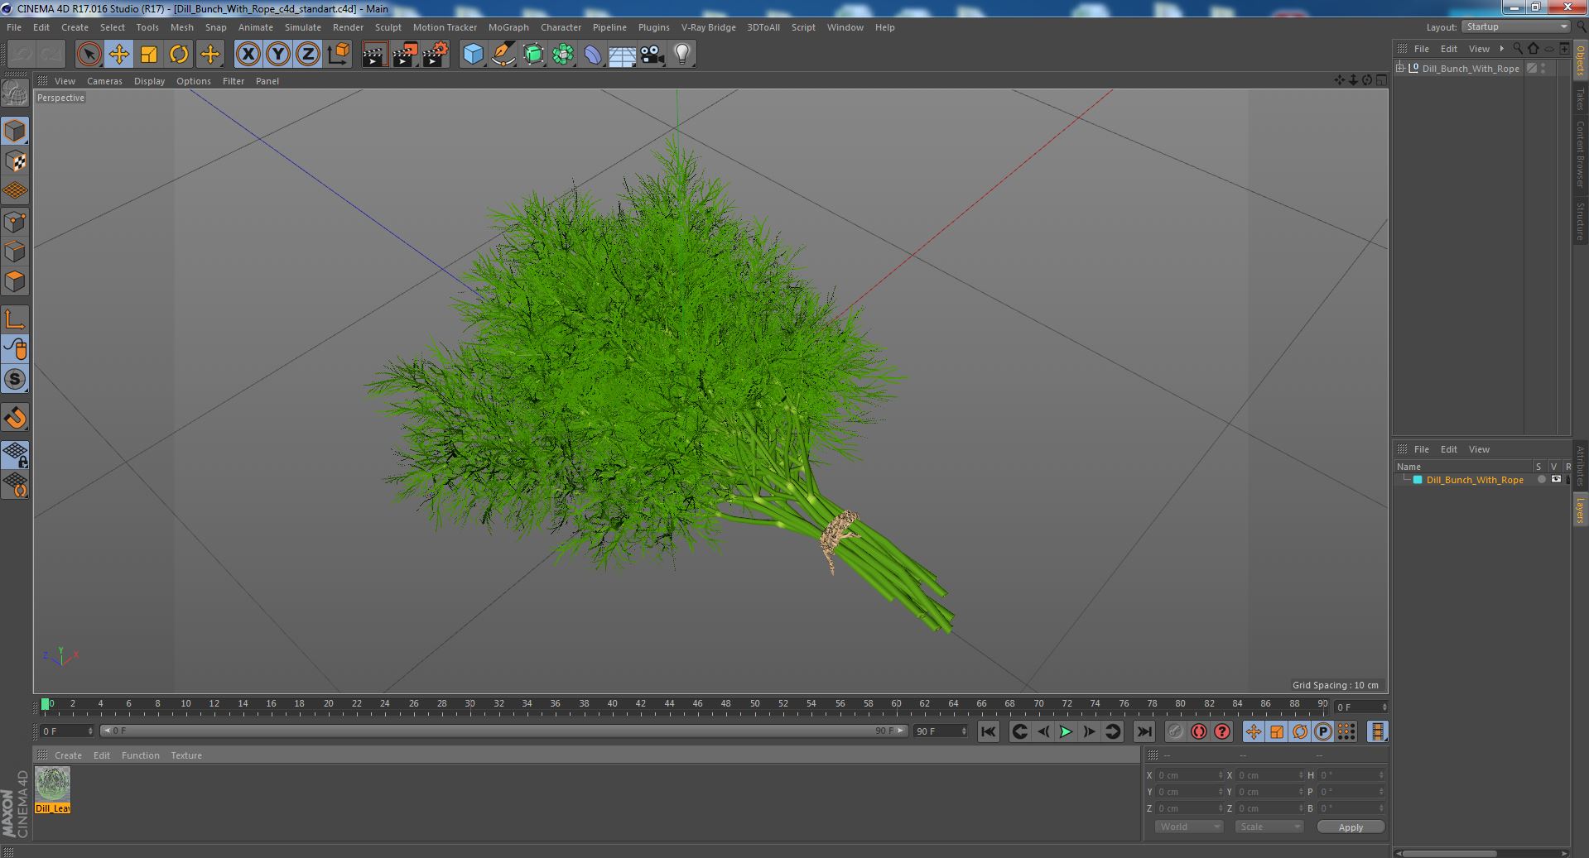Add a floor environment object

tap(623, 55)
